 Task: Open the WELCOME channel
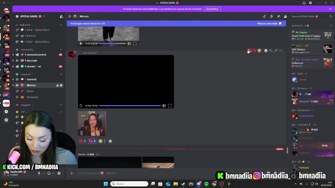[39, 61]
